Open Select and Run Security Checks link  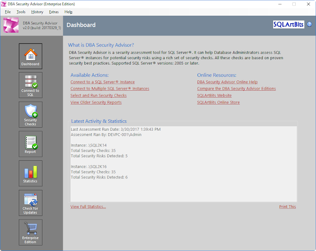[x=99, y=95]
